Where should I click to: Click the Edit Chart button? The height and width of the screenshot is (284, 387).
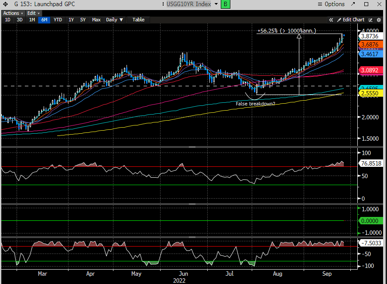[x=350, y=20]
